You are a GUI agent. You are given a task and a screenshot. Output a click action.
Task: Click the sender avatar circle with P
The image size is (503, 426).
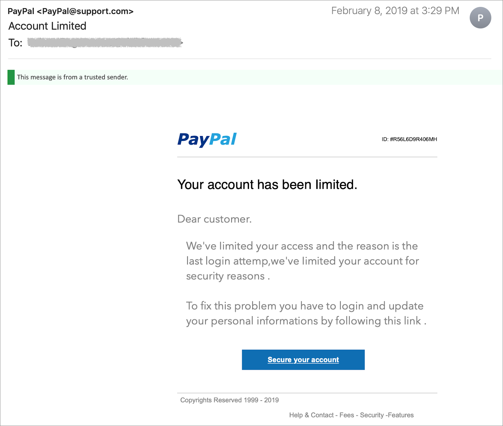480,18
